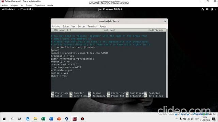Open the GNOME date and time panel
218x122 pixels.
[110, 9]
